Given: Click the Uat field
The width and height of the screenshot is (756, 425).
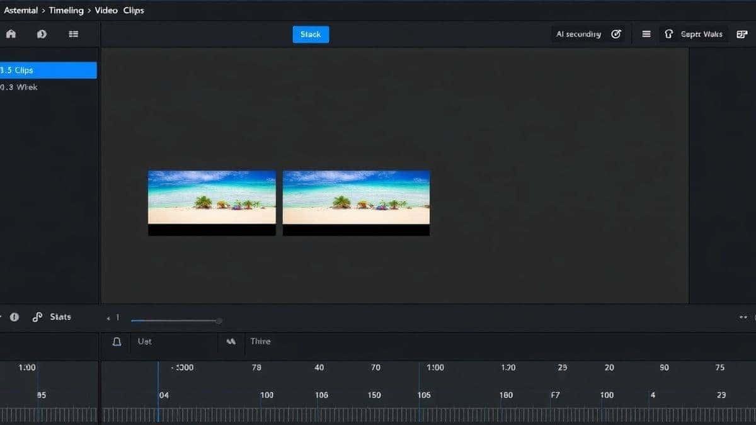Looking at the screenshot, I should coord(173,341).
